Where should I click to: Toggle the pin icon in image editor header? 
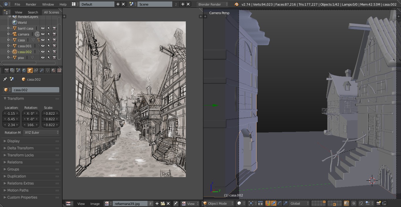tap(176, 203)
